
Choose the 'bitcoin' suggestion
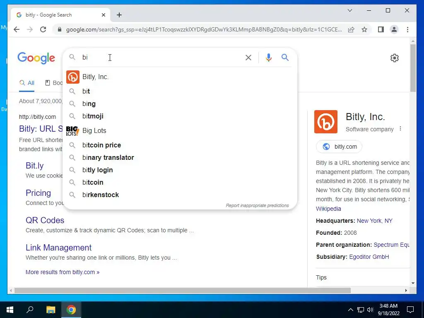pos(180,183)
